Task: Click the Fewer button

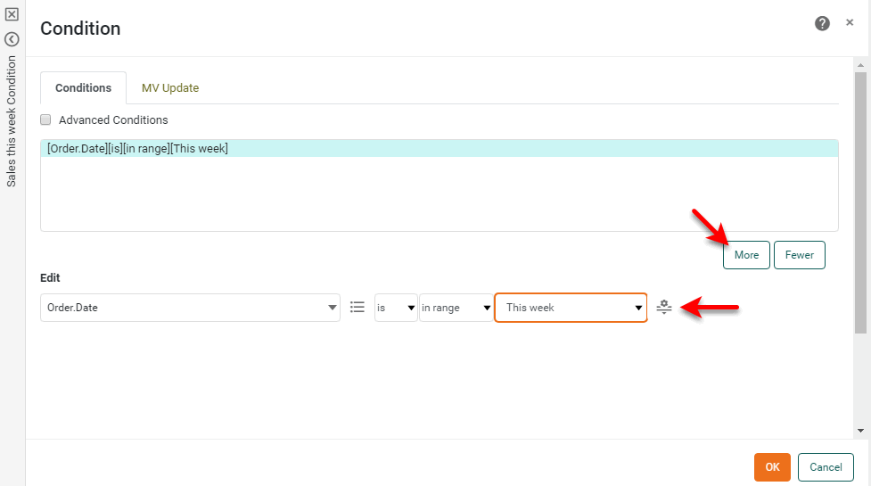Action: (799, 255)
